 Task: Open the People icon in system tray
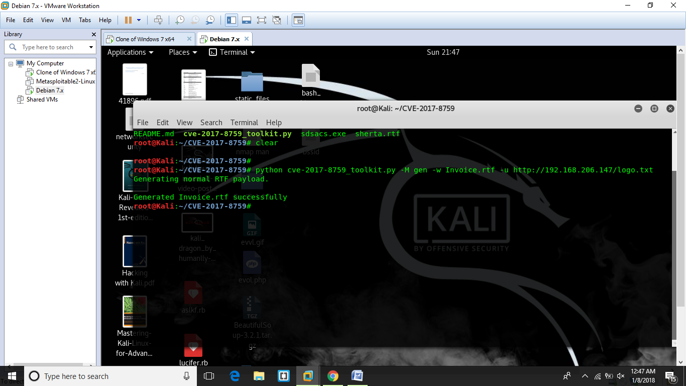[567, 376]
